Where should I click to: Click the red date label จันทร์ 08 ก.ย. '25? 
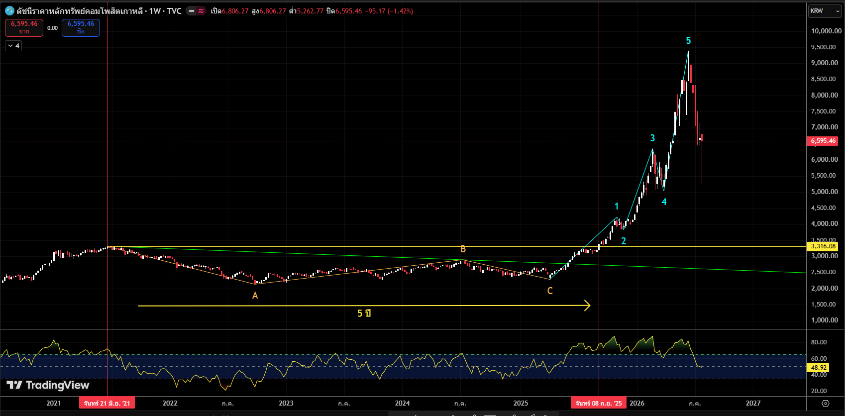(599, 403)
